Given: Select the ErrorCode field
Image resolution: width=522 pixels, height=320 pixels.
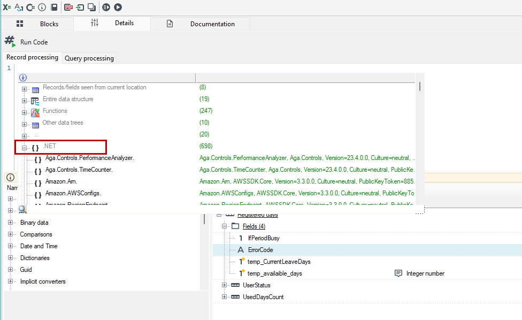Looking at the screenshot, I should tap(260, 250).
